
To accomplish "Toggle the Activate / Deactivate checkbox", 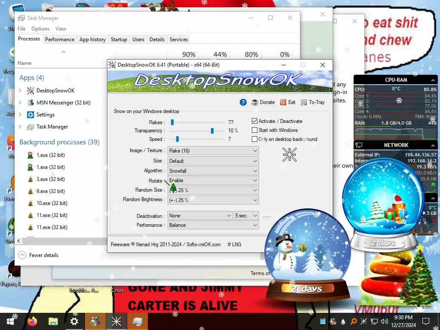I will 254,121.
